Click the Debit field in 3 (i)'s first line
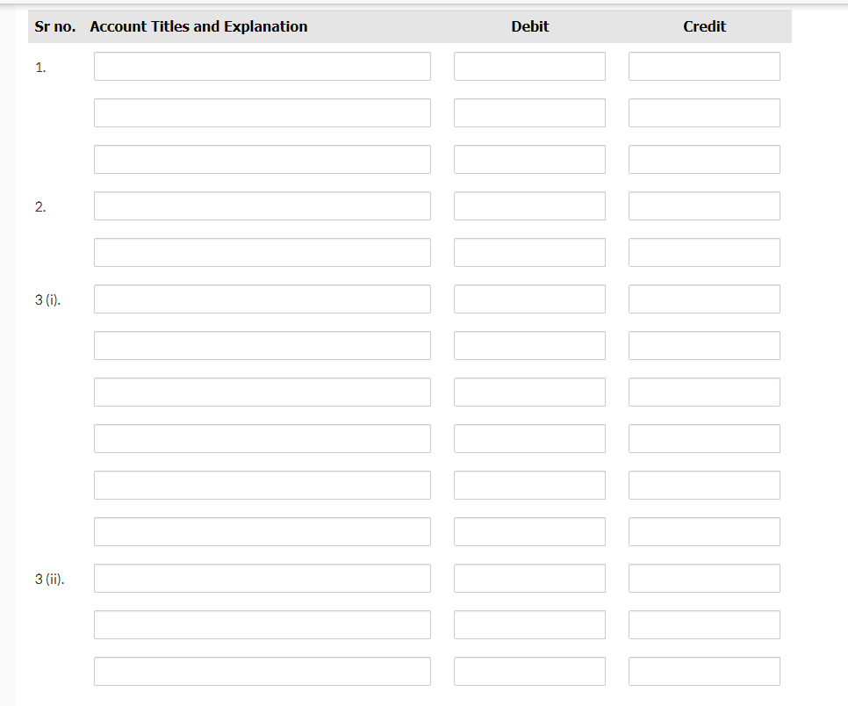 click(x=529, y=299)
